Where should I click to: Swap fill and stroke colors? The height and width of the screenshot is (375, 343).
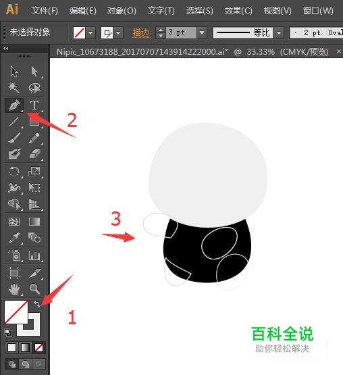37,304
